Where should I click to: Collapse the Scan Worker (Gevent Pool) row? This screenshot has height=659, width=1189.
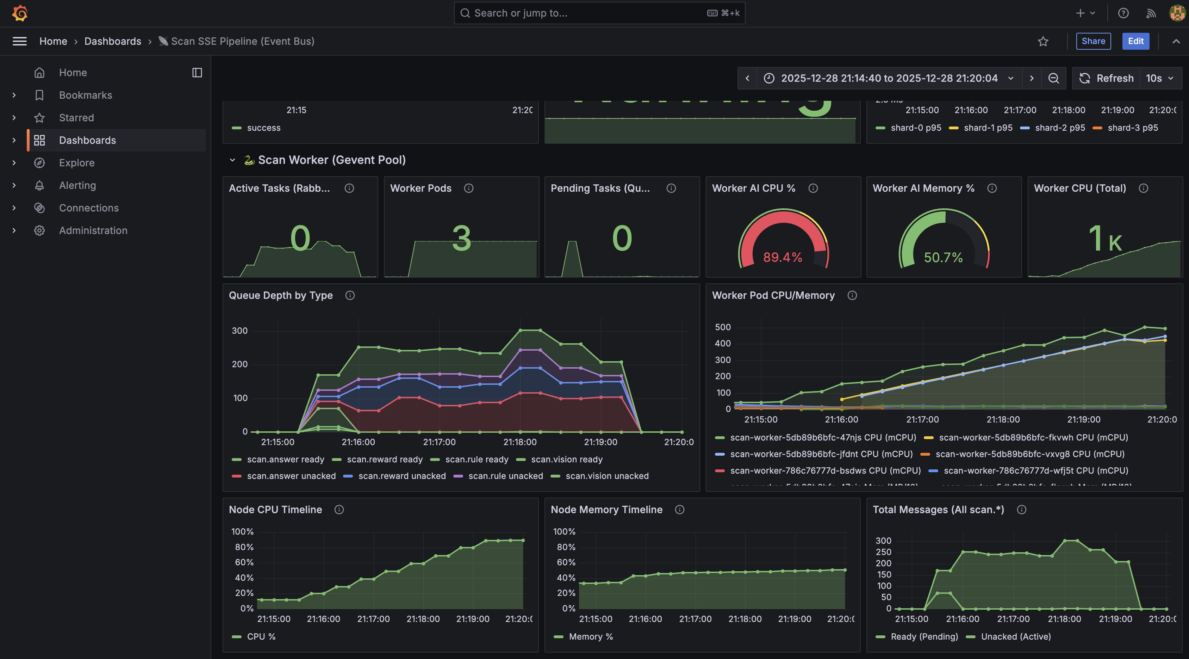(x=232, y=160)
